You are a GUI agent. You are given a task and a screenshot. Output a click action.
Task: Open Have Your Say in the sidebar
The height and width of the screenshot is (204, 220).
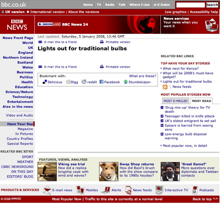(x=20, y=124)
